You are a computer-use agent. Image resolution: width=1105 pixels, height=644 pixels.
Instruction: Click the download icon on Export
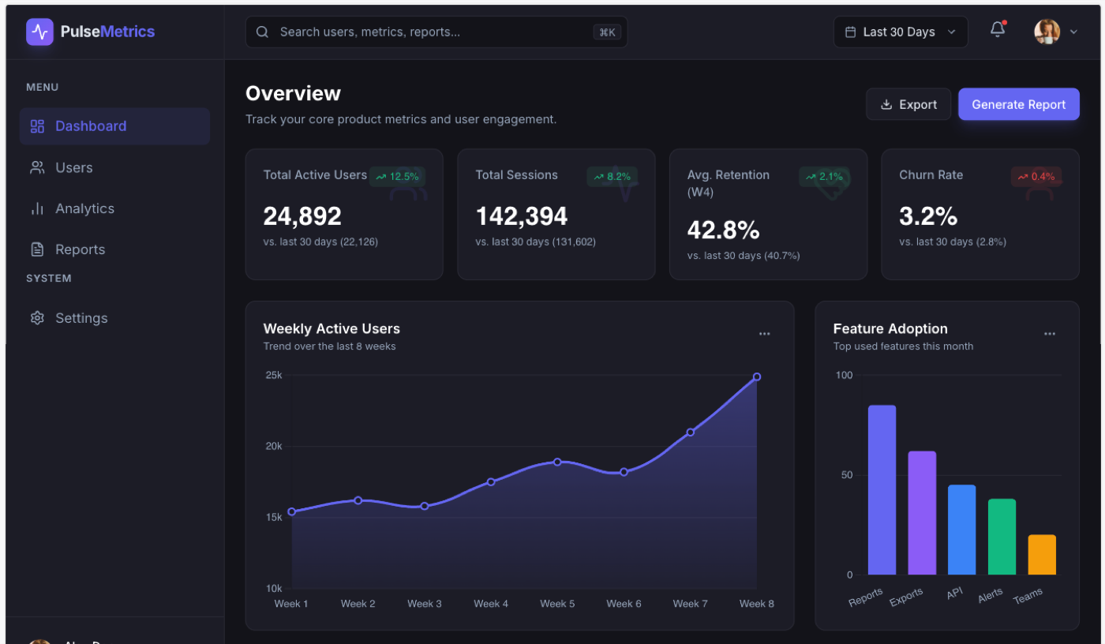(886, 104)
